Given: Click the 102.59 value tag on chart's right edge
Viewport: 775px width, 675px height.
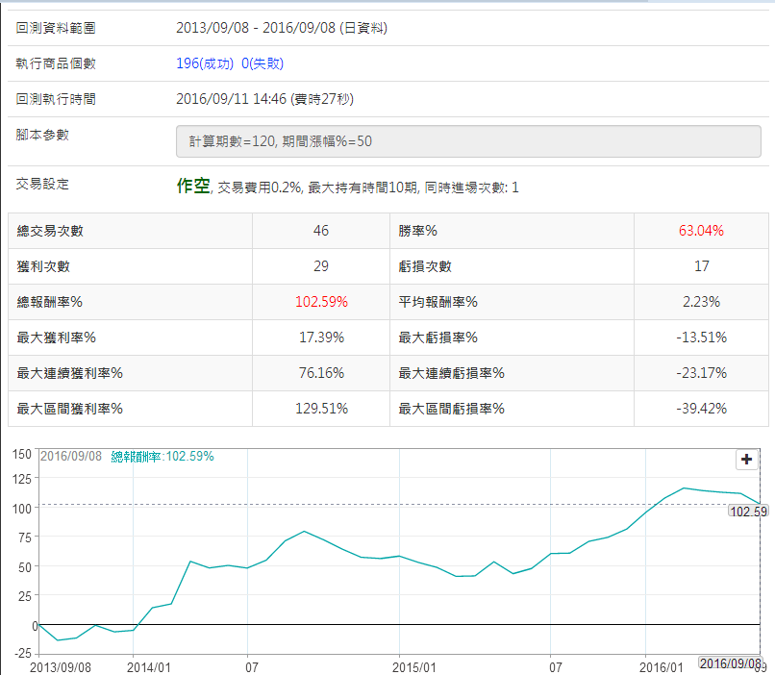Looking at the screenshot, I should 748,512.
